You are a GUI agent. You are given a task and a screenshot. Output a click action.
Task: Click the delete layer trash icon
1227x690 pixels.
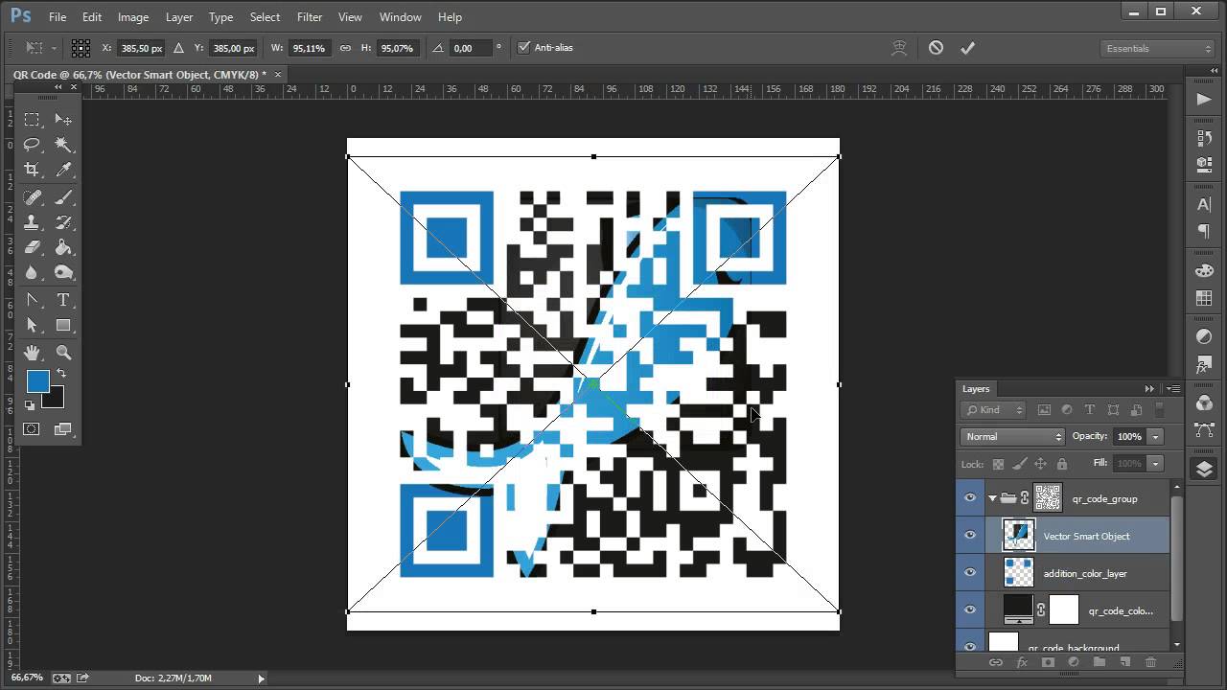click(1151, 662)
